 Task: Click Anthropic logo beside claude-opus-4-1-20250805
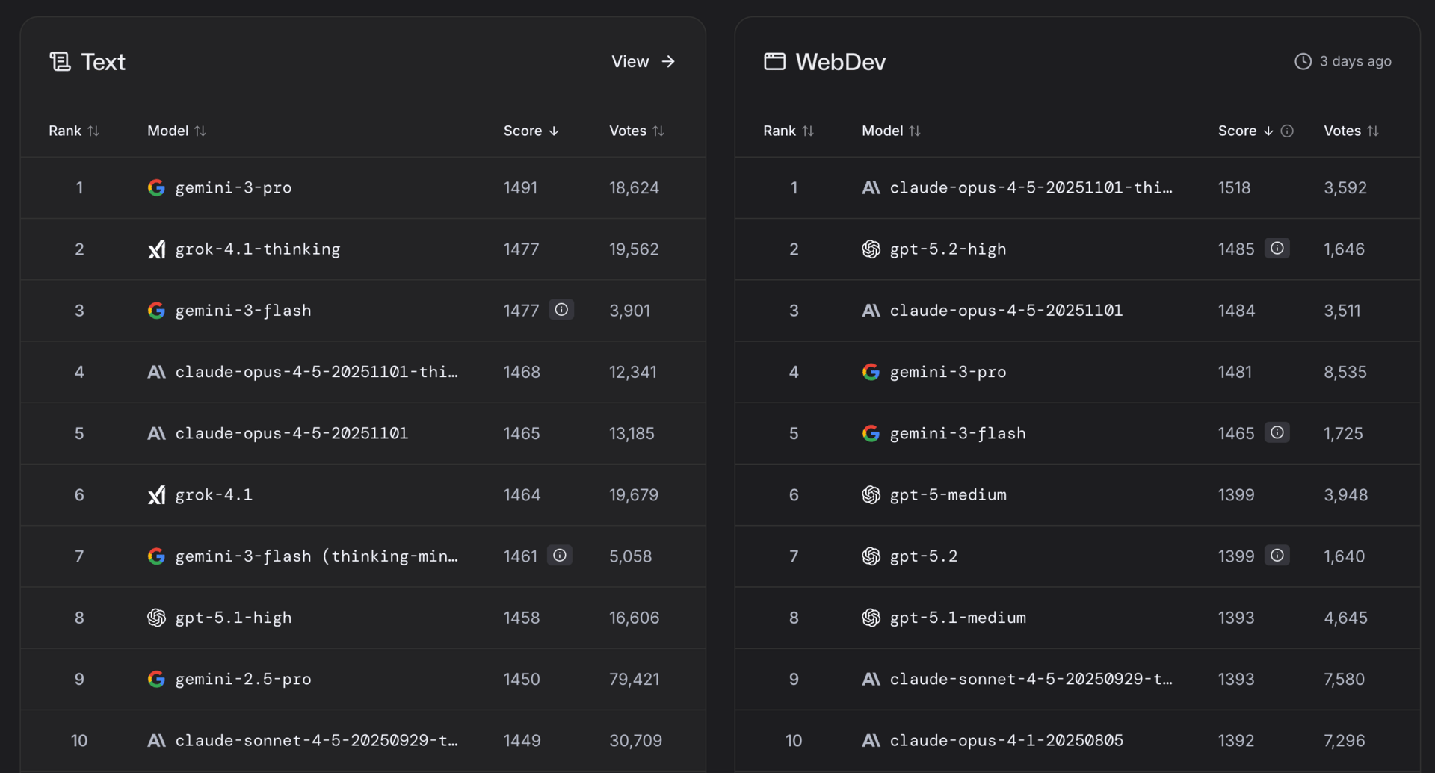[871, 741]
